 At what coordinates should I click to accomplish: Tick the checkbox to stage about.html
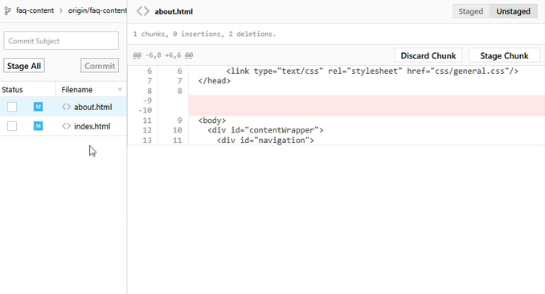click(x=12, y=107)
